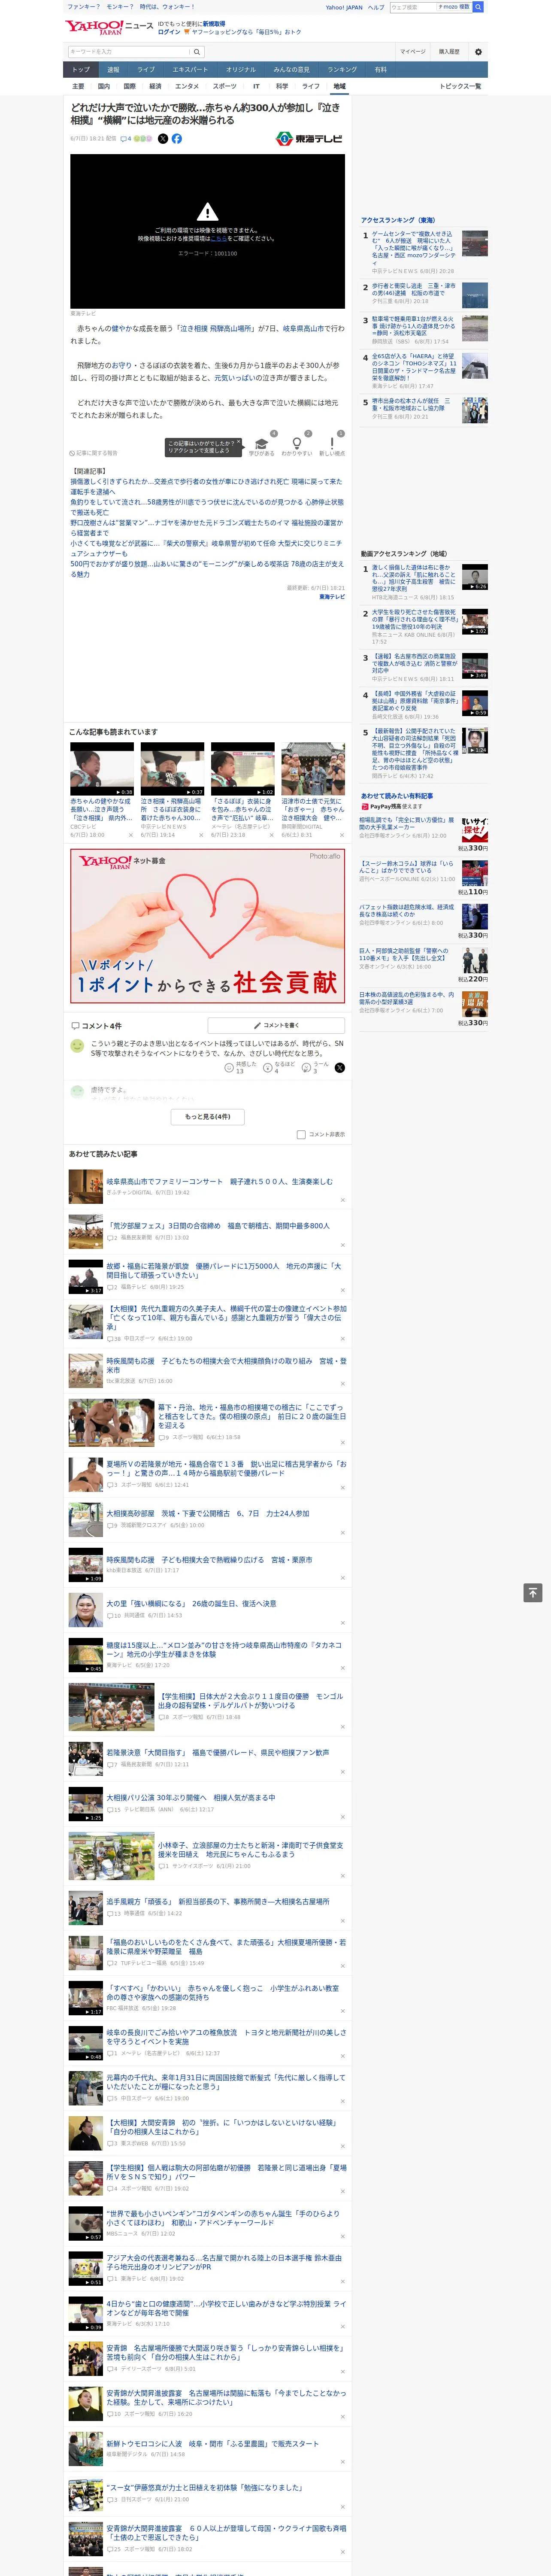Select the 速報 navigation menu item
This screenshot has width=551, height=2576.
point(113,70)
